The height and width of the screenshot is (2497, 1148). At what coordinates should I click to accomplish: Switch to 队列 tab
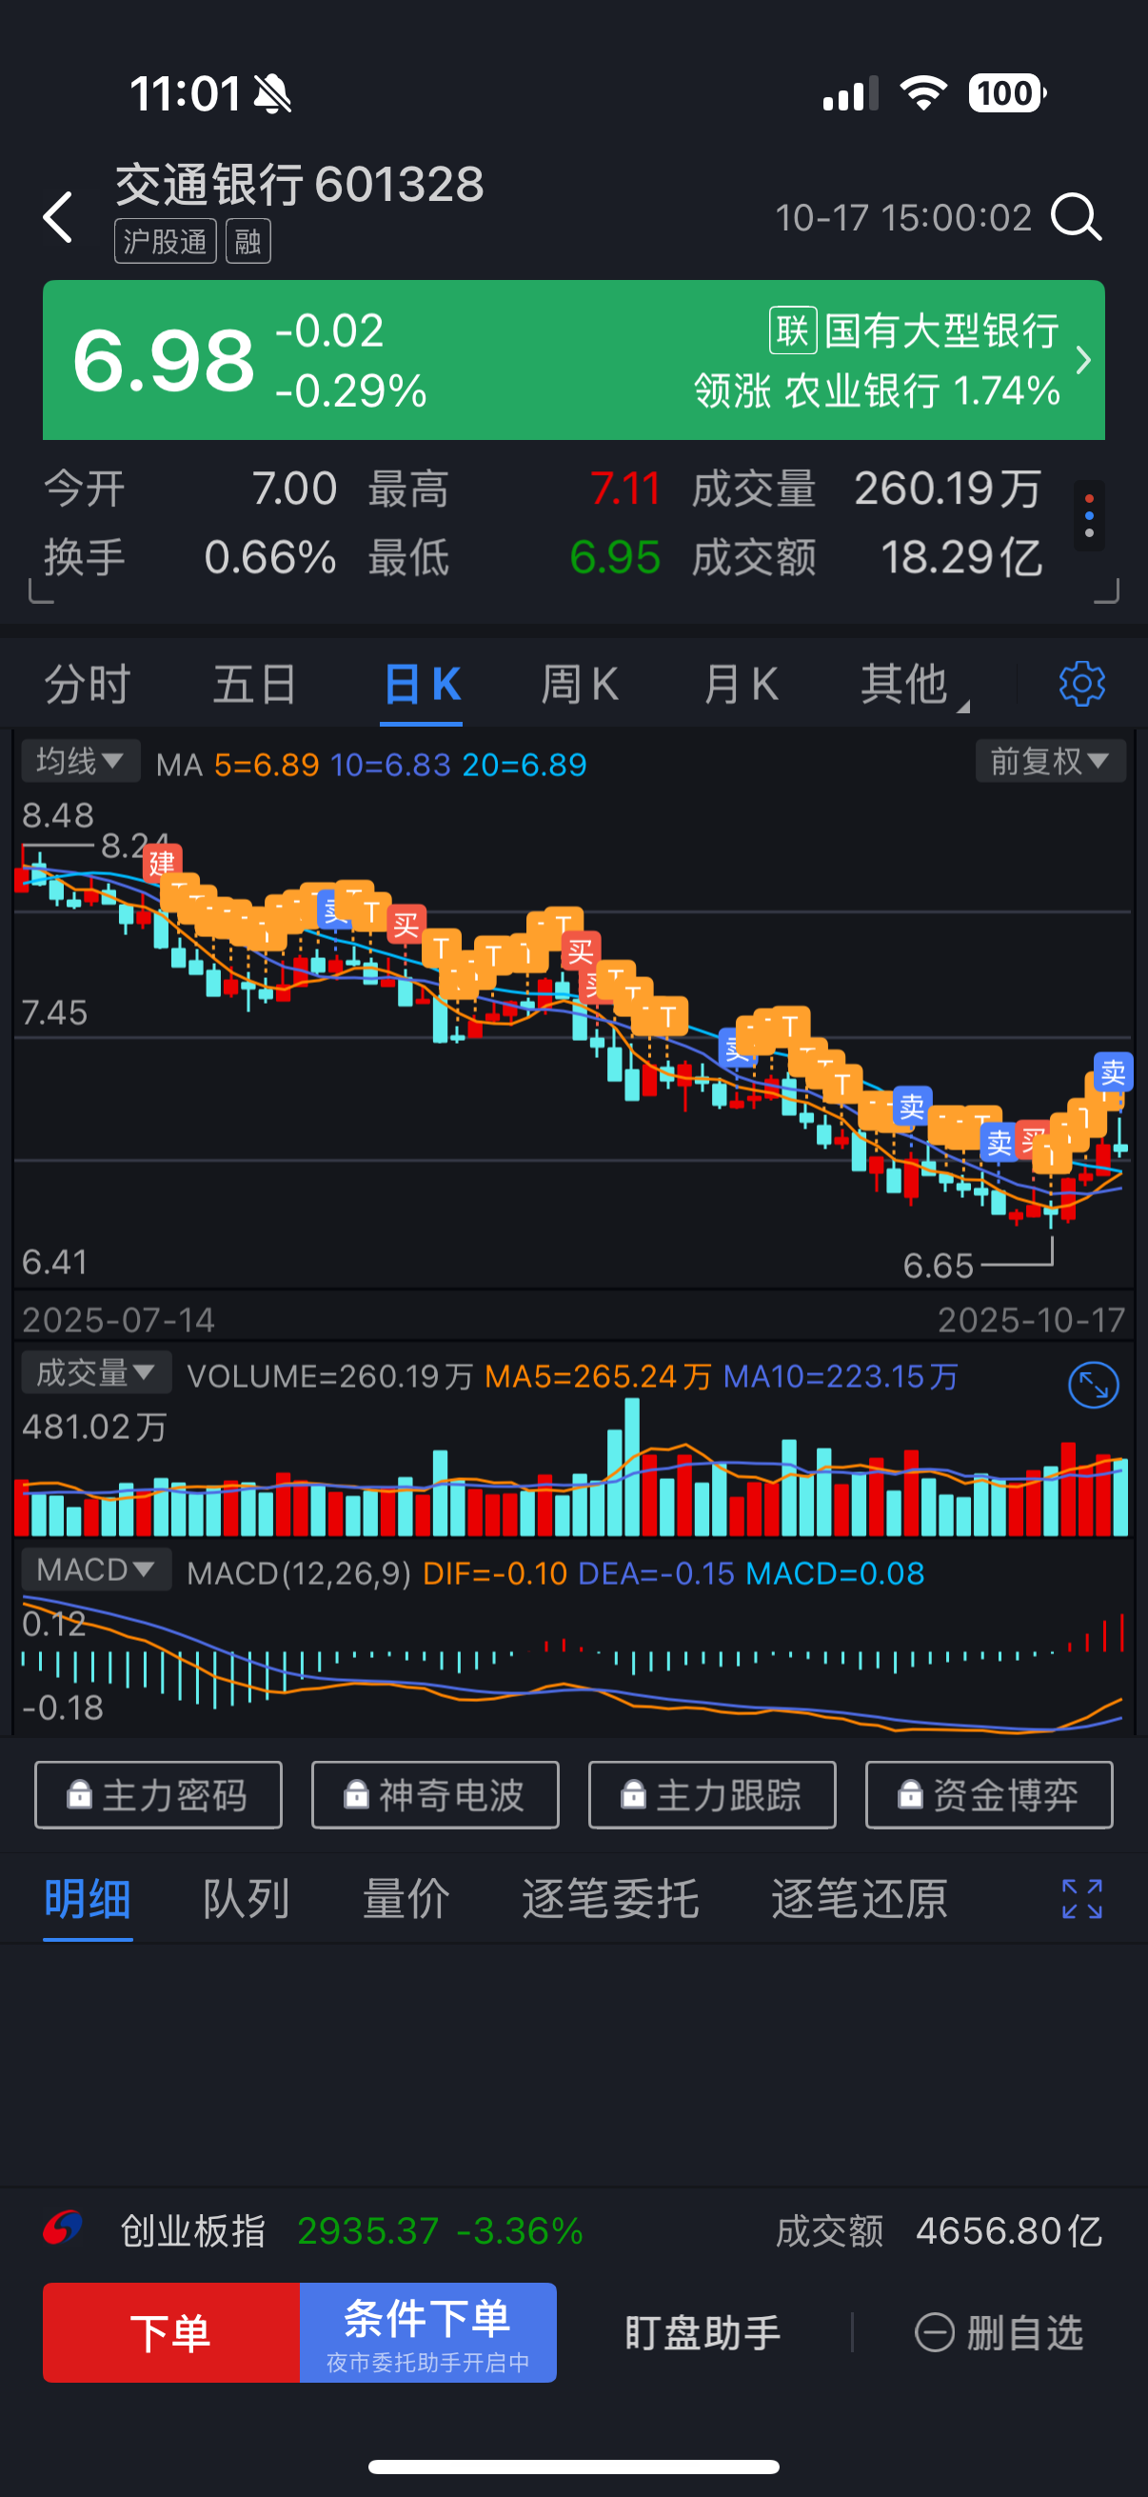[247, 1899]
